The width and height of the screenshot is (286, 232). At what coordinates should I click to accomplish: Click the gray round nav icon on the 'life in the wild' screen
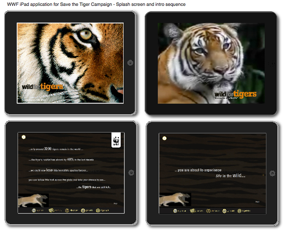coord(175,211)
